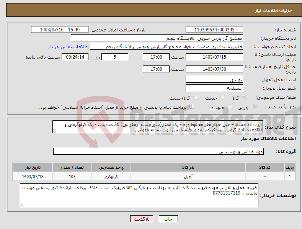Click the ردیف column header
The height and width of the screenshot is (229, 302).
pyautogui.click(x=290, y=167)
